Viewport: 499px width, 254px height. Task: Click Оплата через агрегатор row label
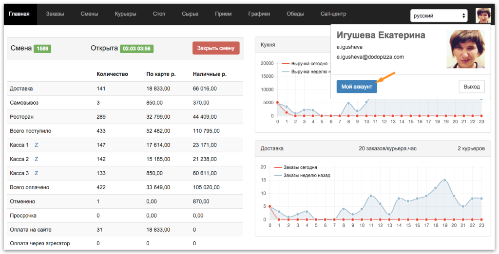tap(40, 243)
